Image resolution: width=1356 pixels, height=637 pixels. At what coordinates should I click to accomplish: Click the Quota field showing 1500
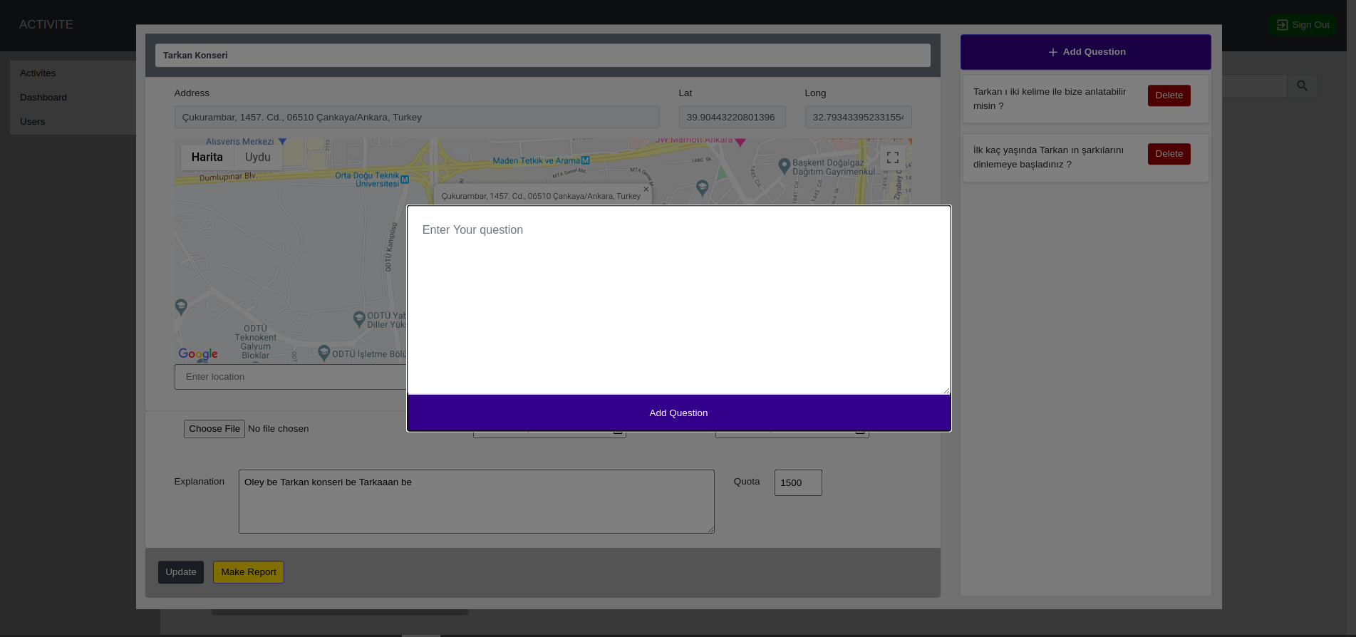click(798, 482)
